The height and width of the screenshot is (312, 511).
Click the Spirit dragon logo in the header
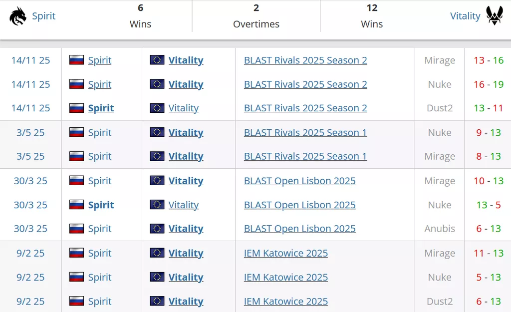pos(18,16)
